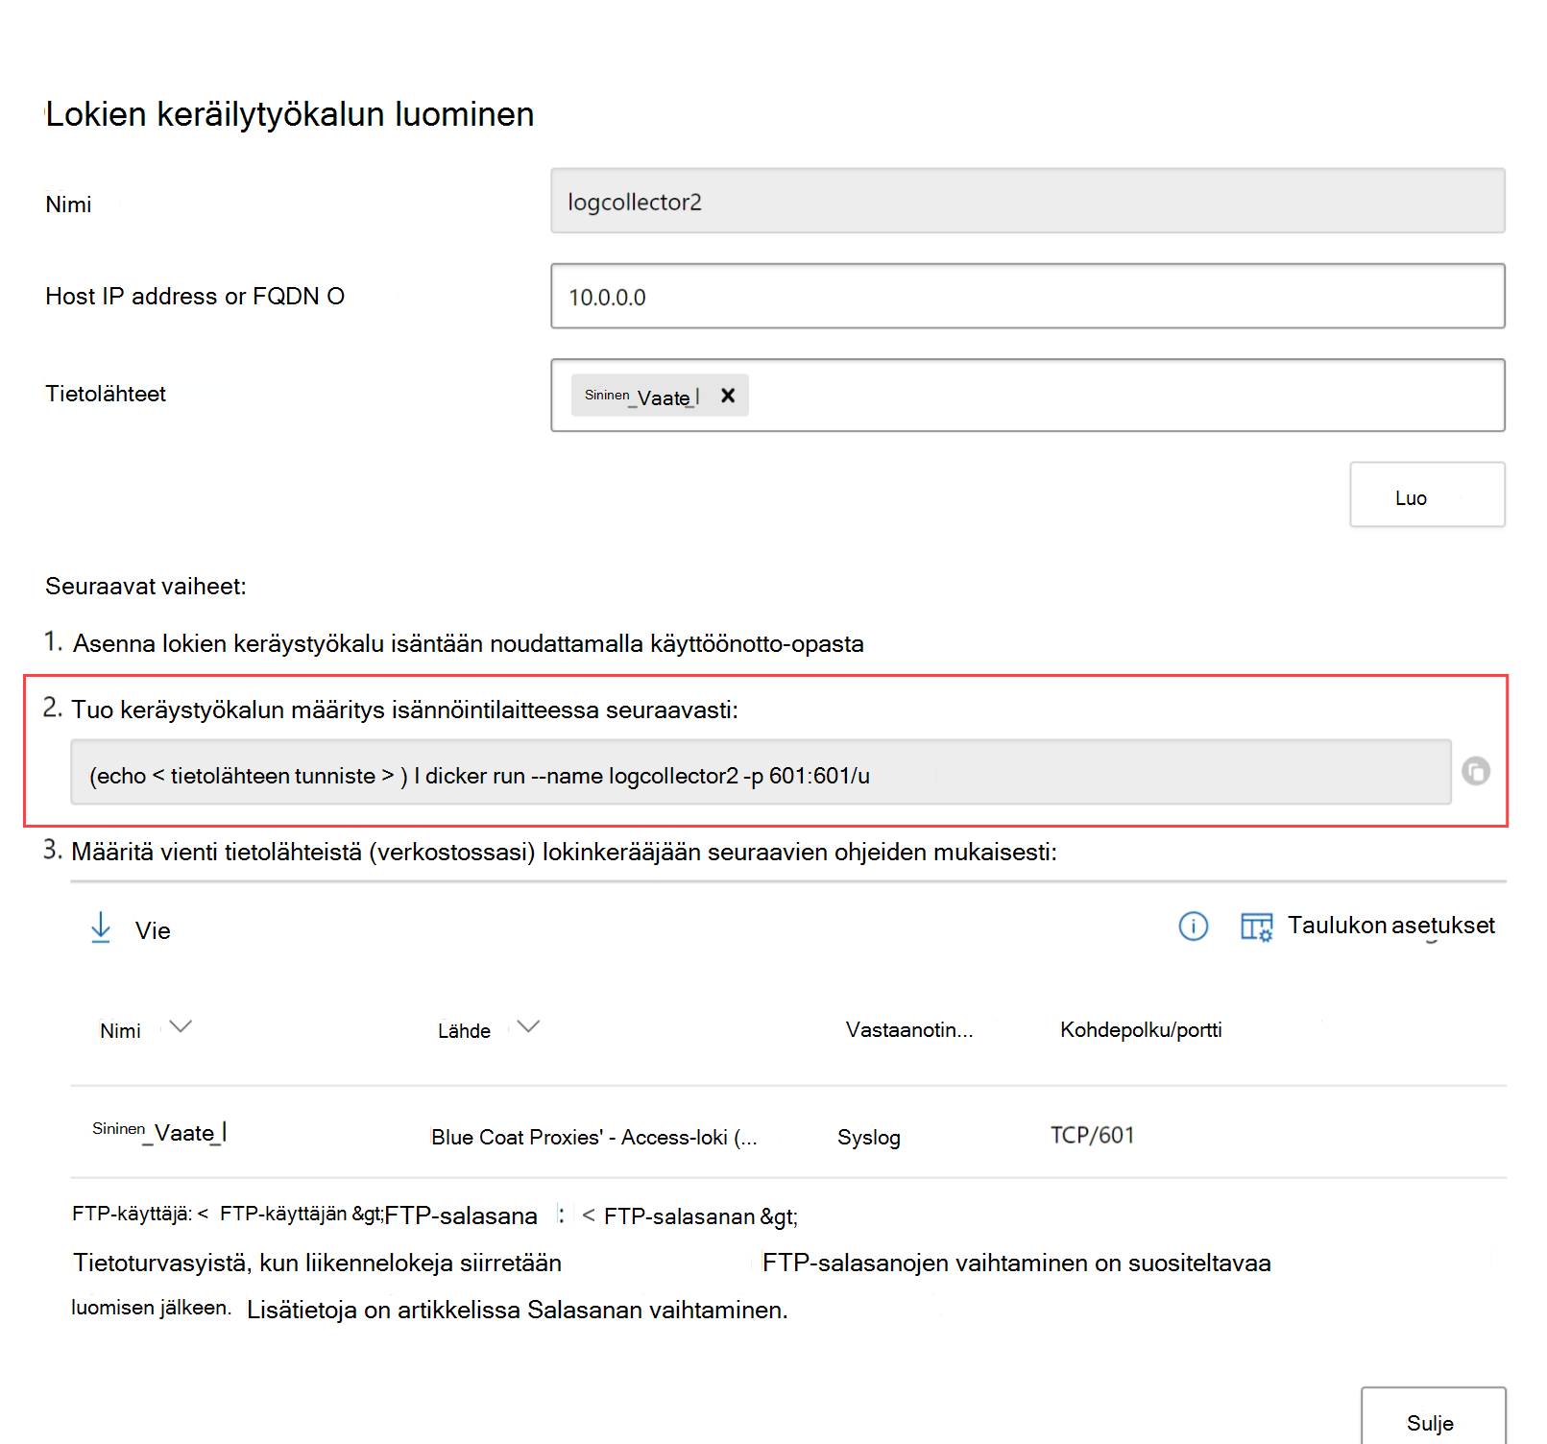Expand the Nimi column sort chevron
The image size is (1547, 1444).
point(181,1026)
